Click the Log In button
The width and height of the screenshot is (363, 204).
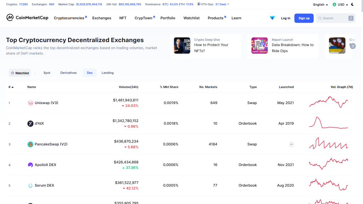[x=285, y=18]
